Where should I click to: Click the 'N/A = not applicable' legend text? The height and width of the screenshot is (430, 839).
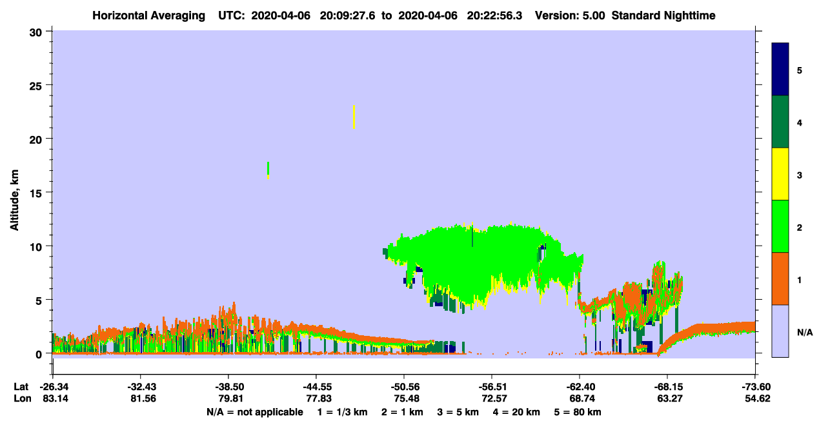point(254,412)
